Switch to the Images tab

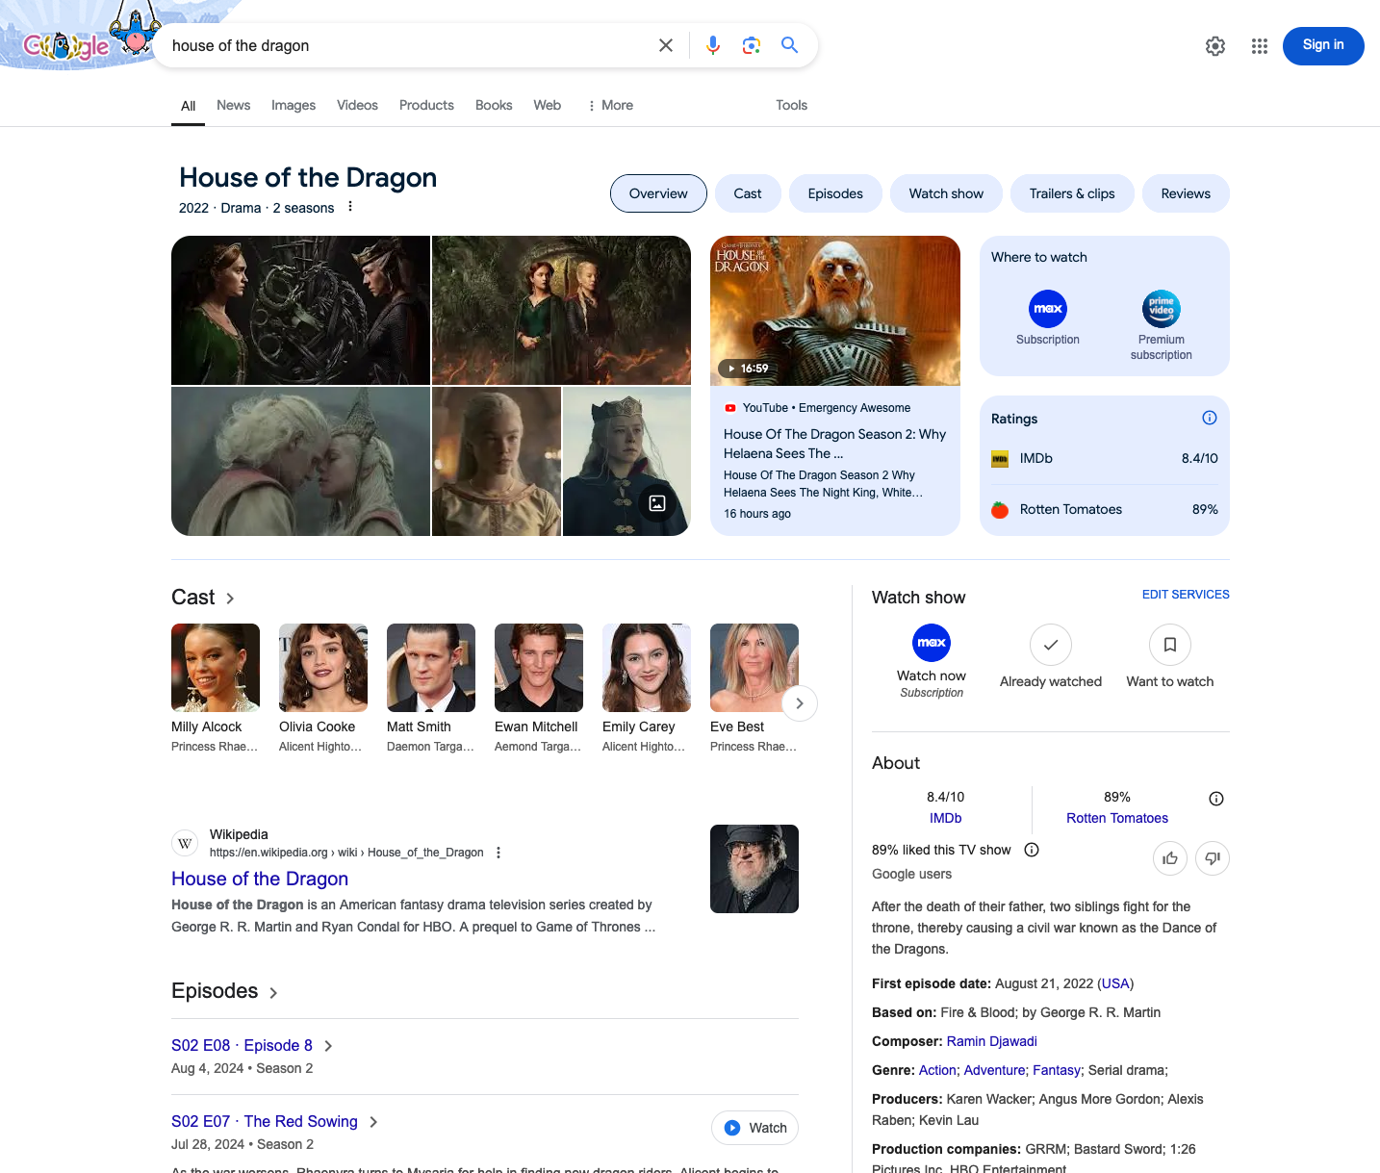click(x=294, y=105)
